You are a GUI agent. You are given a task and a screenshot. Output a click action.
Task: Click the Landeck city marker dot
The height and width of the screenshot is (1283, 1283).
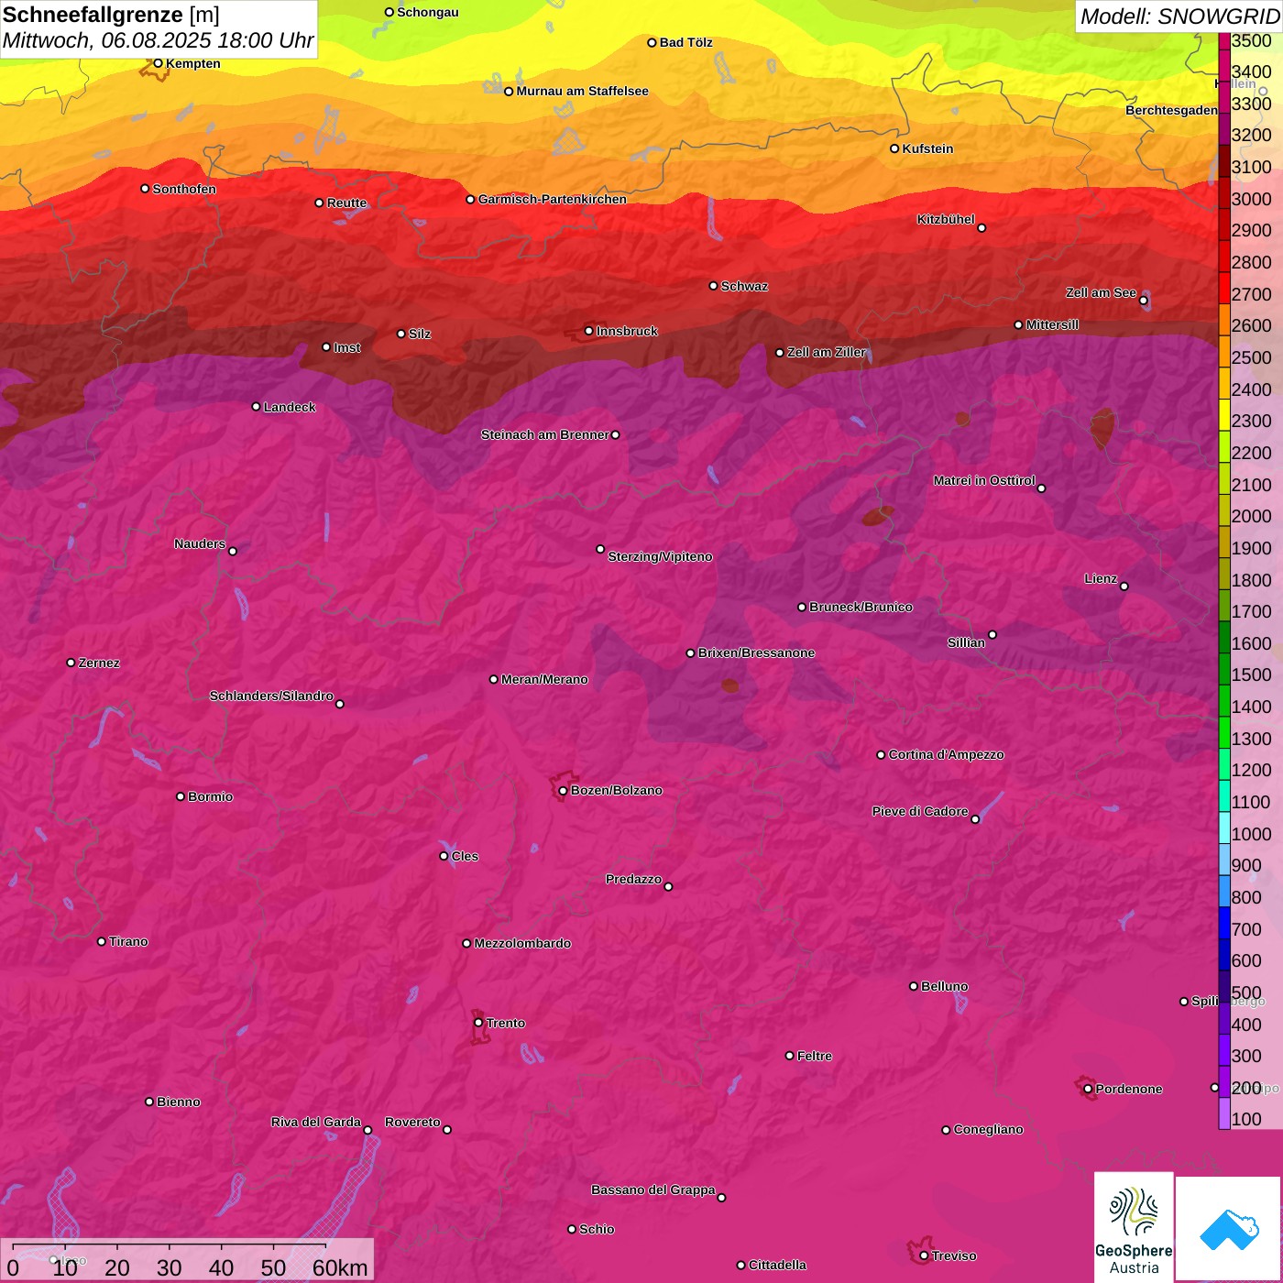(256, 406)
